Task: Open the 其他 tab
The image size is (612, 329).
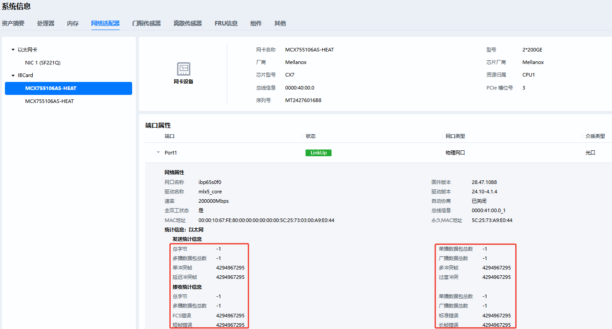Action: (x=280, y=23)
